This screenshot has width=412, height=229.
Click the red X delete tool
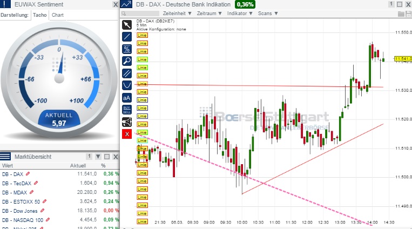click(127, 134)
